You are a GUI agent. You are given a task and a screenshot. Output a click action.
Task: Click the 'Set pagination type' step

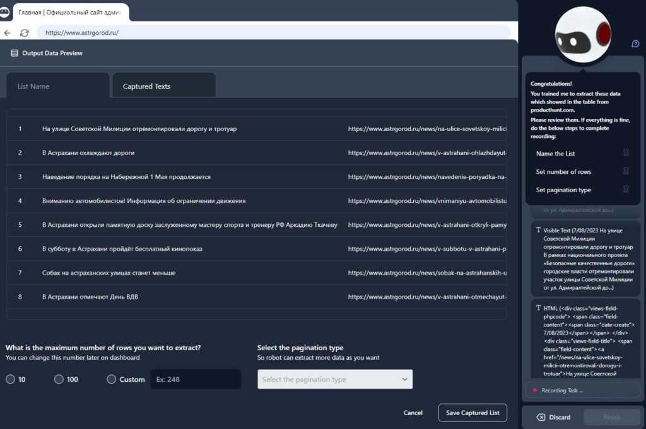coord(563,190)
